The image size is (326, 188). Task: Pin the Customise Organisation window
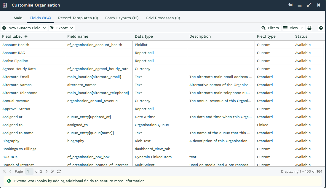click(x=290, y=5)
